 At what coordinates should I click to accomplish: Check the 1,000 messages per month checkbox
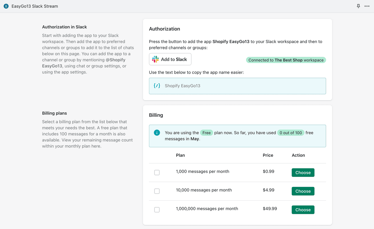click(x=157, y=173)
